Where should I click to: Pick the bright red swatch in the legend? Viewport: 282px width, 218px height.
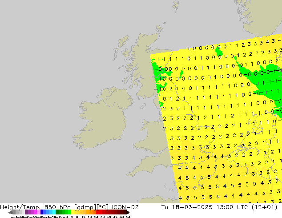coord(97,212)
